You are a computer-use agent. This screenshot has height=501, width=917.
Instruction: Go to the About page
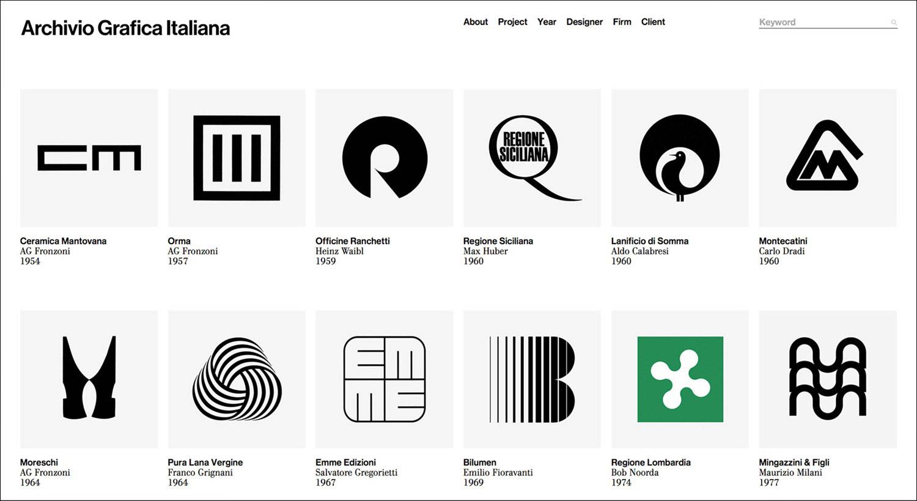coord(476,22)
